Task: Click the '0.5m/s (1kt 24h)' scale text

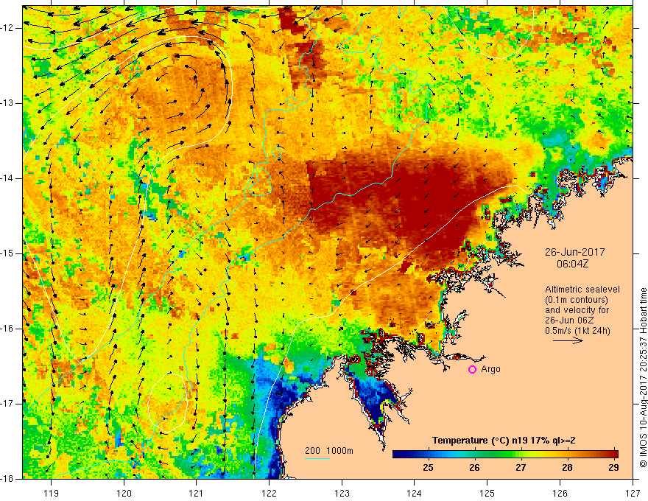Action: point(577,331)
